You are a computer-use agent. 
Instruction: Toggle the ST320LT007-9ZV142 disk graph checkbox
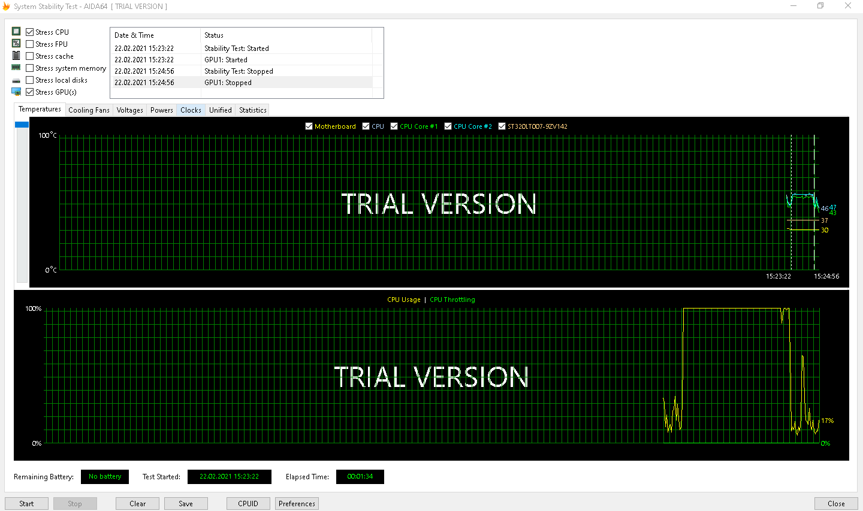(x=502, y=126)
